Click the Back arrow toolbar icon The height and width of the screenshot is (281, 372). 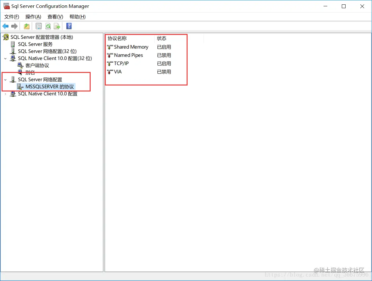[5, 26]
